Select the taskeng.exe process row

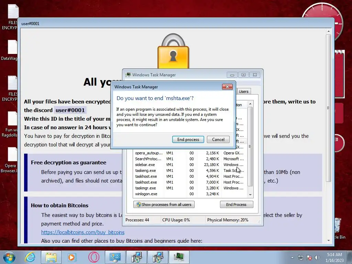pos(190,170)
